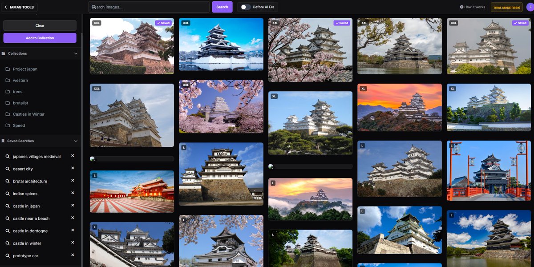Toggle Saved badge on blue-sky pink-walled castle image
Viewport: 534px width, 267px height.
[163, 23]
